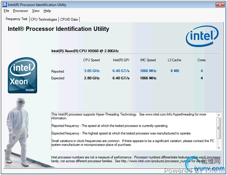Click the small variations in clock frequencies note
227x175 pixels.
point(133,143)
